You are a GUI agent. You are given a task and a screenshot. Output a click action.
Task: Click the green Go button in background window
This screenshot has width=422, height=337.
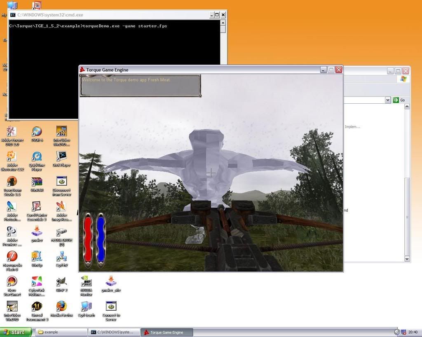[x=399, y=100]
